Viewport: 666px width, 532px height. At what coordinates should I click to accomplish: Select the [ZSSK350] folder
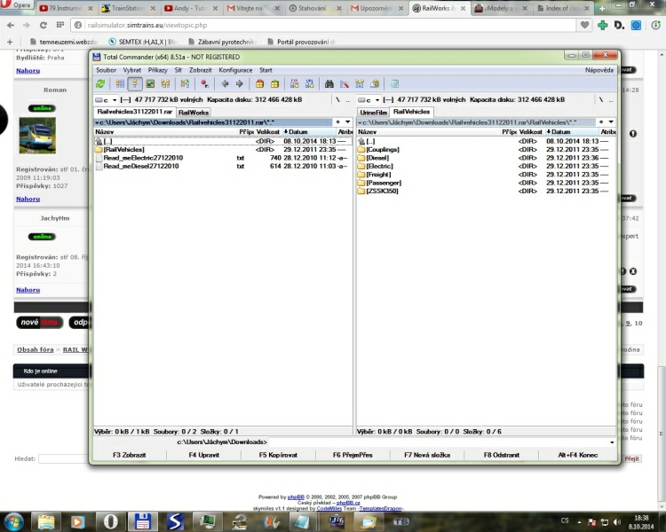tap(486, 191)
